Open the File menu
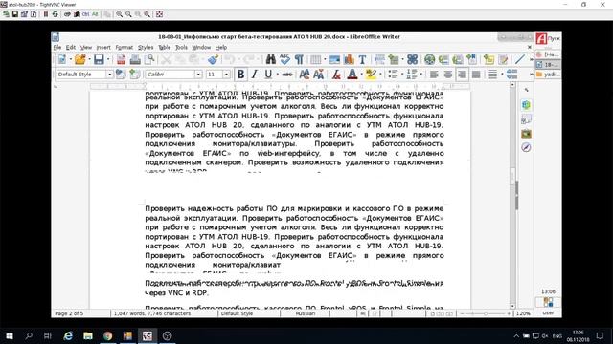Screen dimensions: 613x344 coord(57,47)
